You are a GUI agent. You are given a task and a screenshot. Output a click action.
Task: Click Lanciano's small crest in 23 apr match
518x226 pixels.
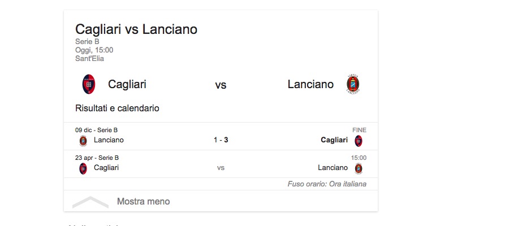coord(358,168)
